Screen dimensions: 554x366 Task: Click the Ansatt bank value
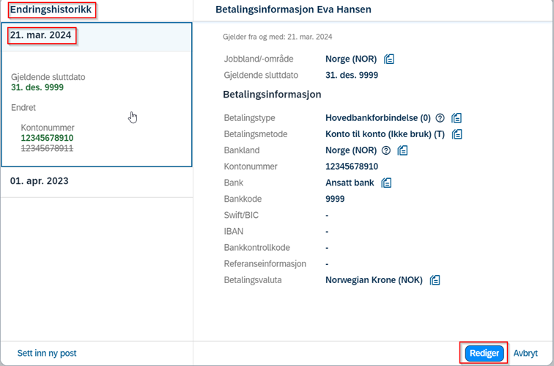click(350, 183)
